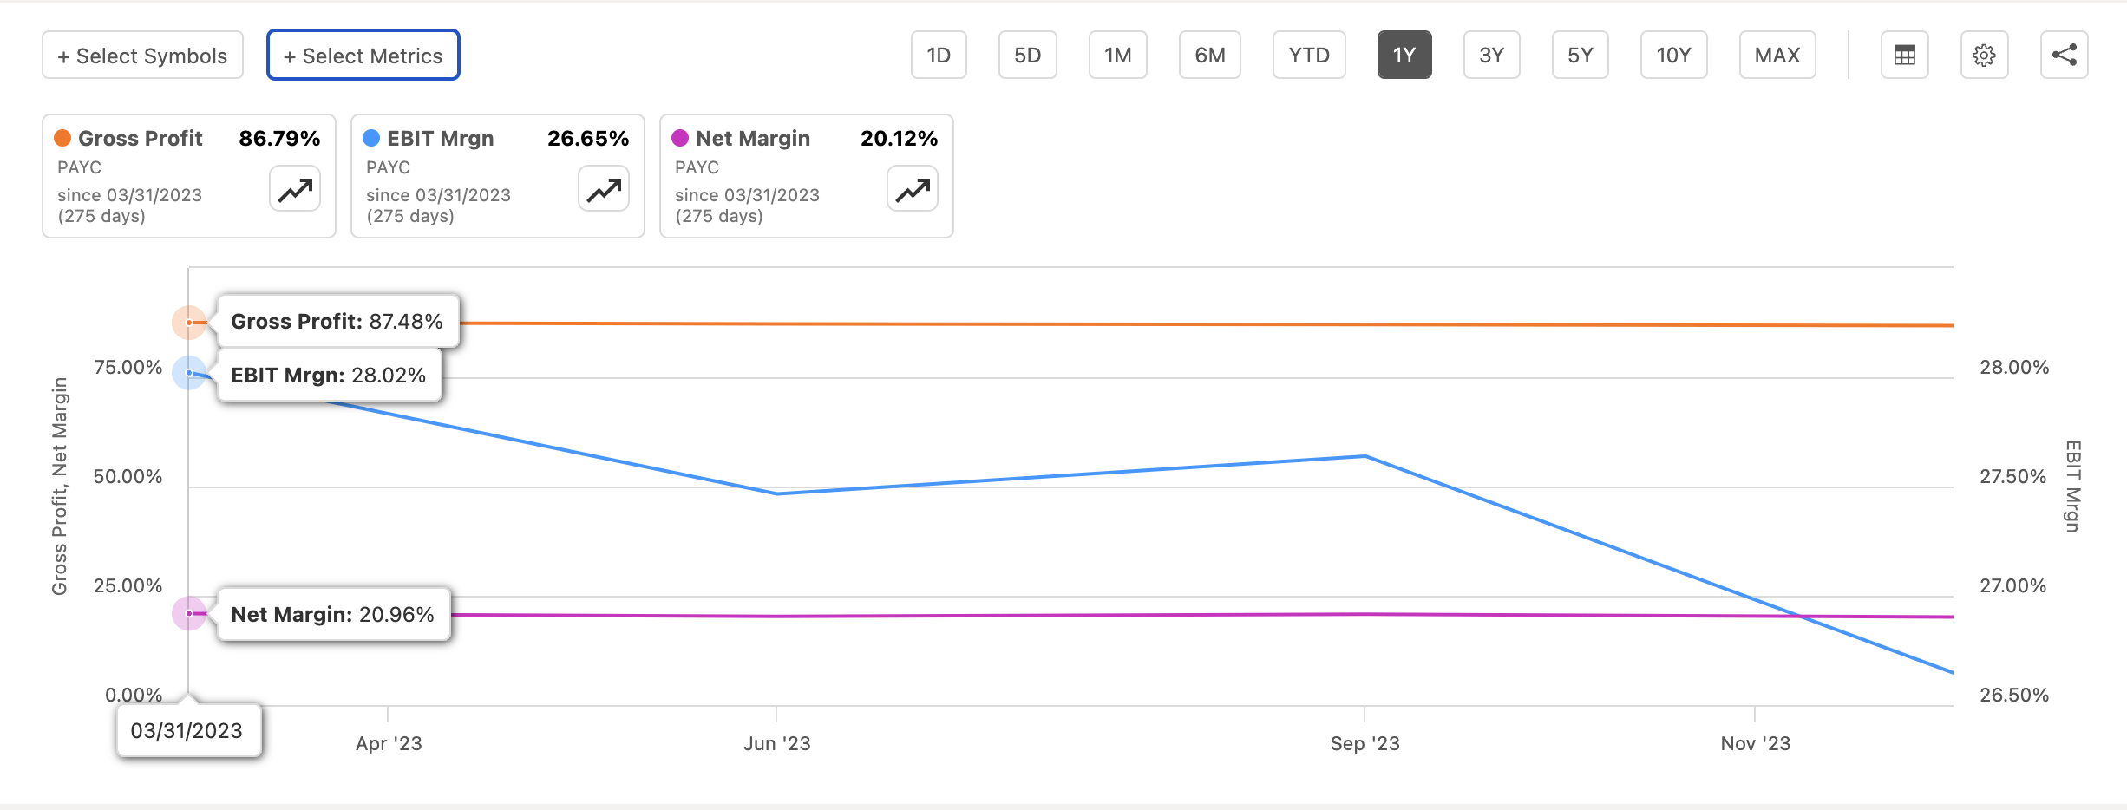Open the chart settings gear

(x=1985, y=54)
